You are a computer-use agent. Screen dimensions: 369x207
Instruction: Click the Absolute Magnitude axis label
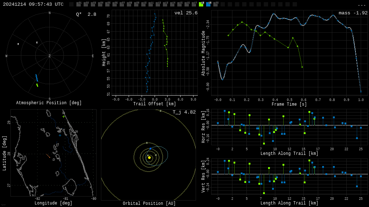tap(203, 53)
